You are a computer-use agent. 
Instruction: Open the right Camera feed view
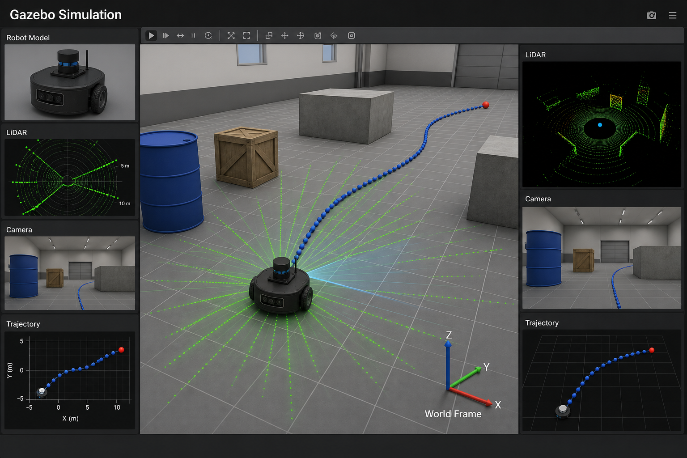(602, 258)
